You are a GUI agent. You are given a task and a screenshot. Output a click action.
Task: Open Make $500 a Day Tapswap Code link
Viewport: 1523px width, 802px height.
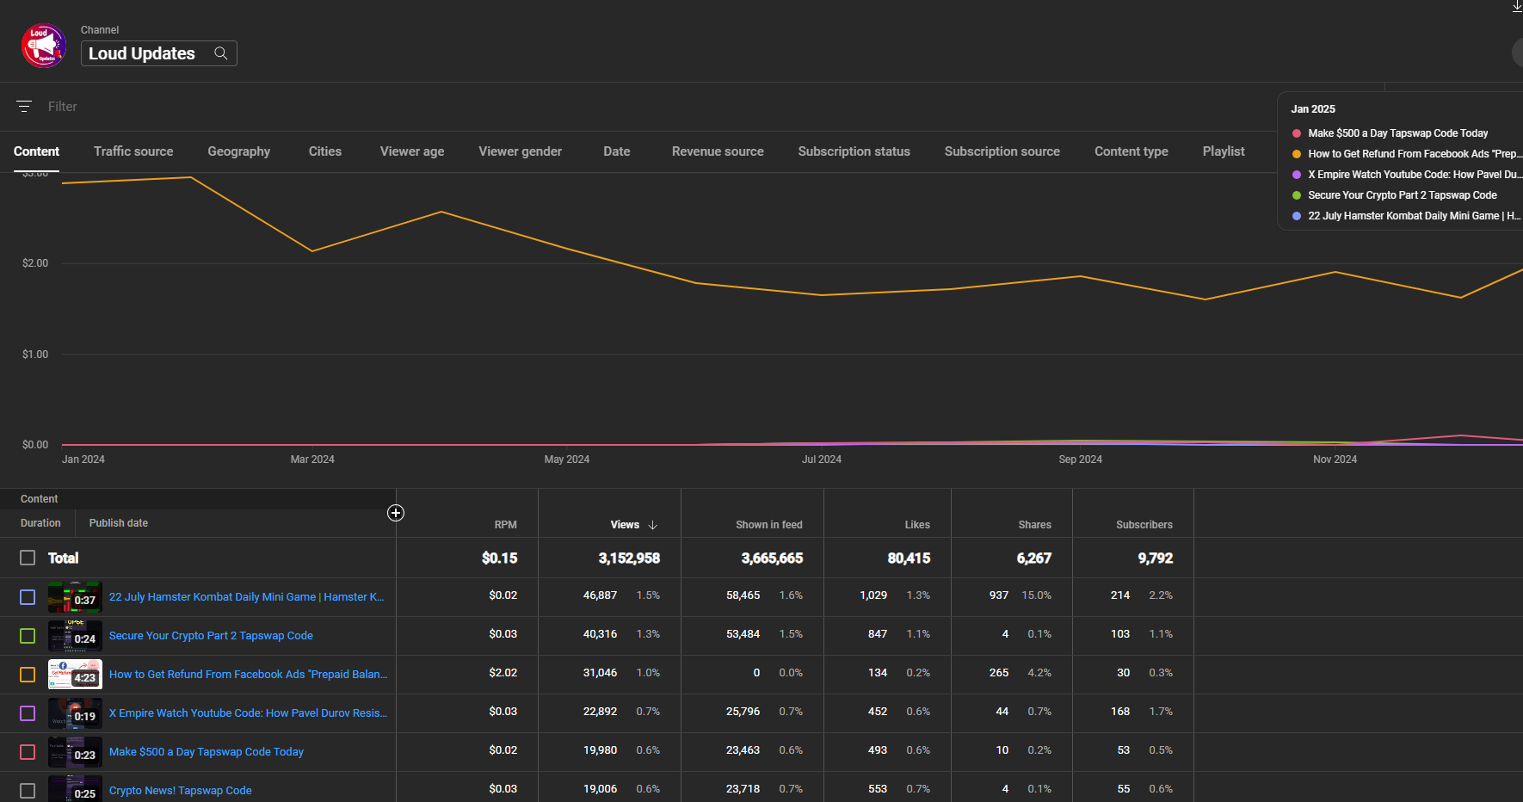coord(207,752)
